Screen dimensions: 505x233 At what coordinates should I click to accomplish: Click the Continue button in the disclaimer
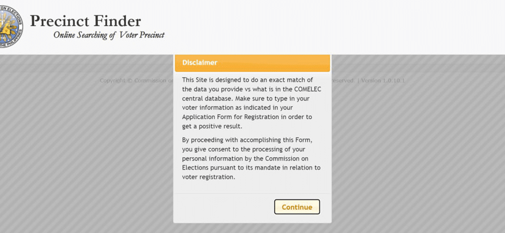pyautogui.click(x=297, y=207)
